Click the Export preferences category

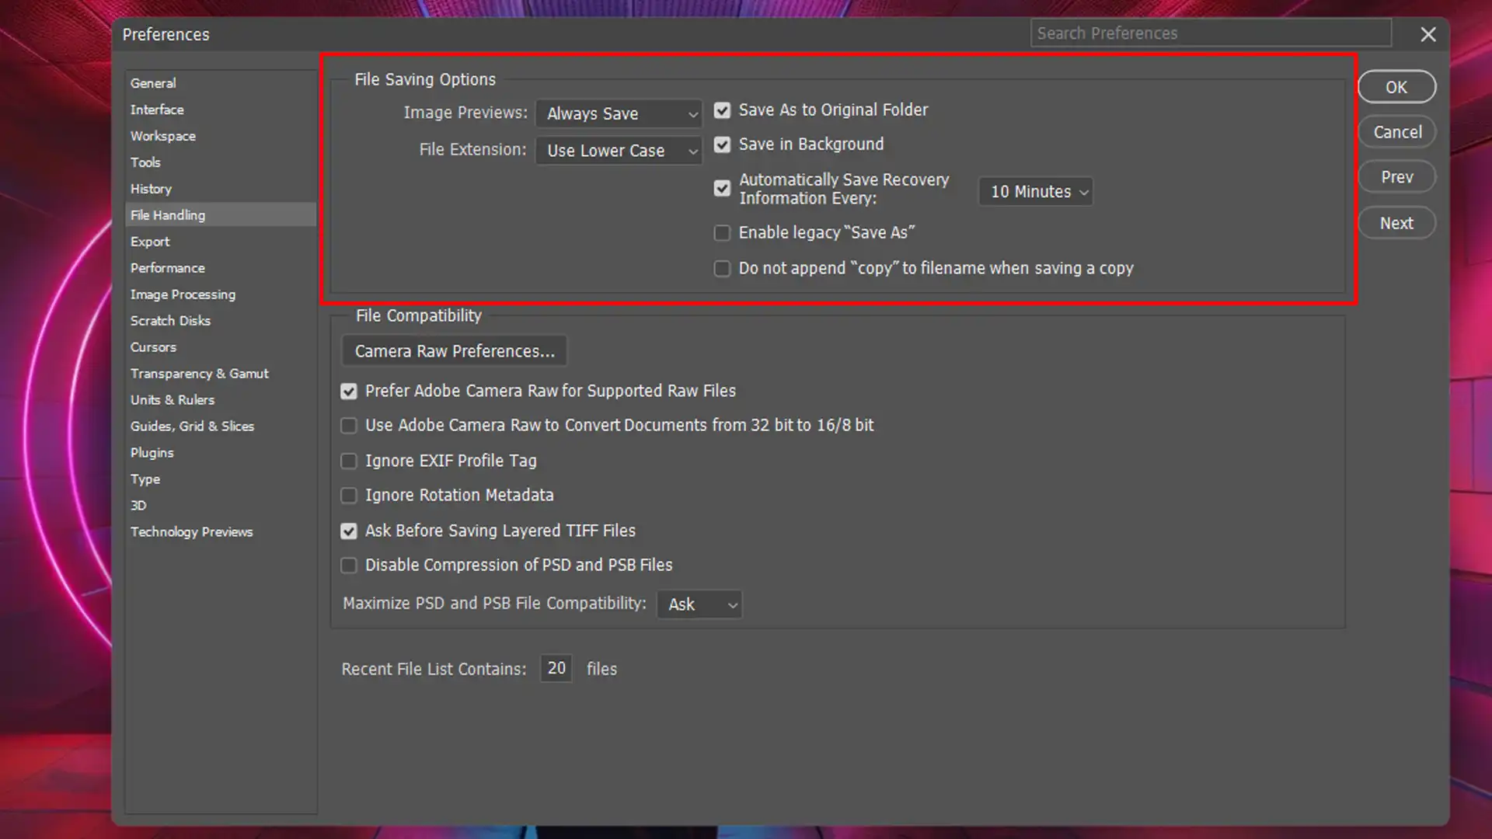click(x=150, y=241)
